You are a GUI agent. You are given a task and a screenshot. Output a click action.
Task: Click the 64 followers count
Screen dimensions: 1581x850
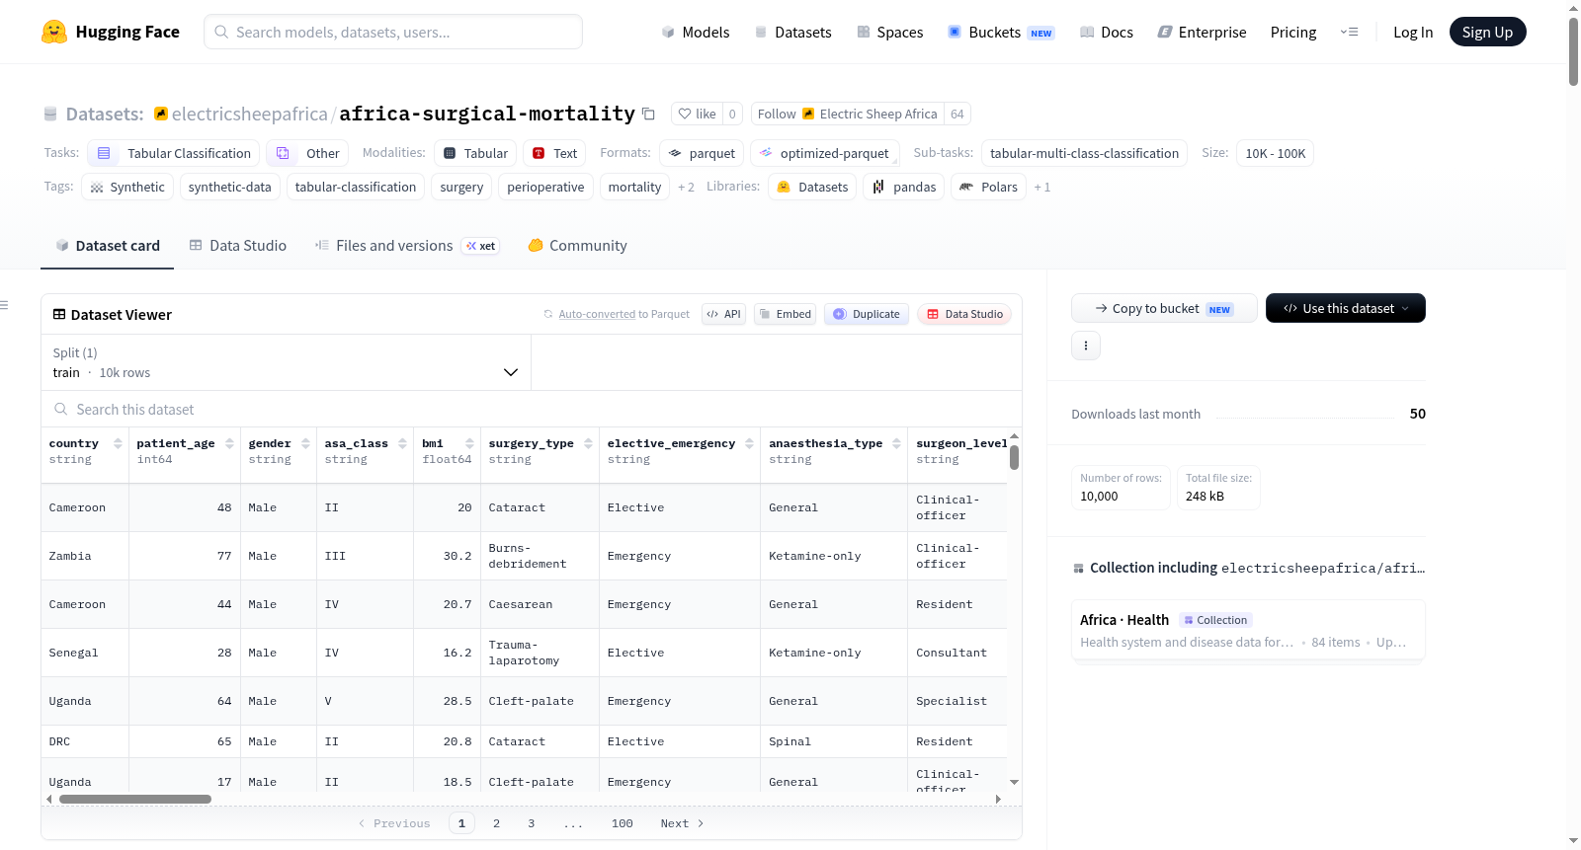pos(957,114)
